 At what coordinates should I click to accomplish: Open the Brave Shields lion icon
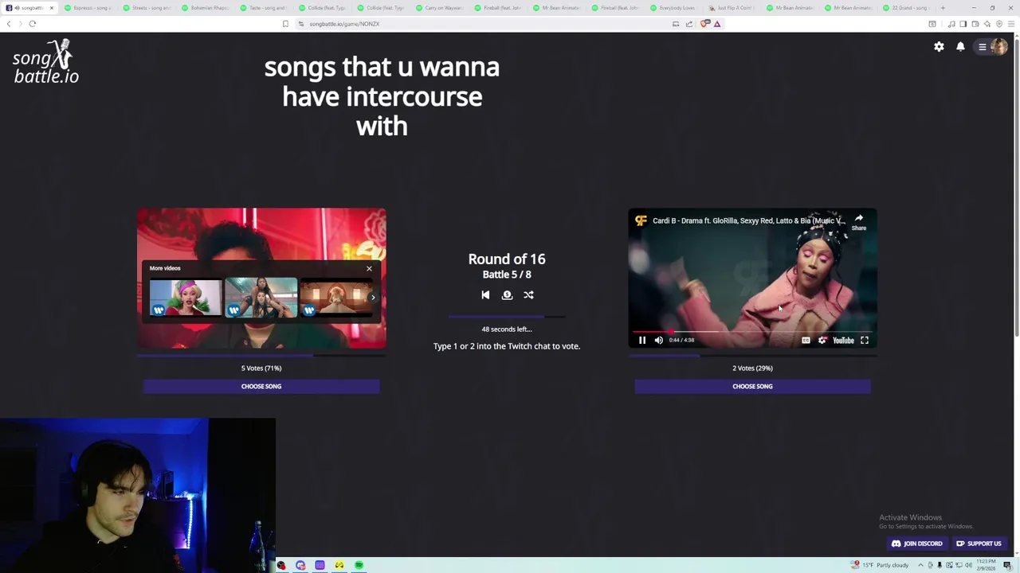coord(704,24)
